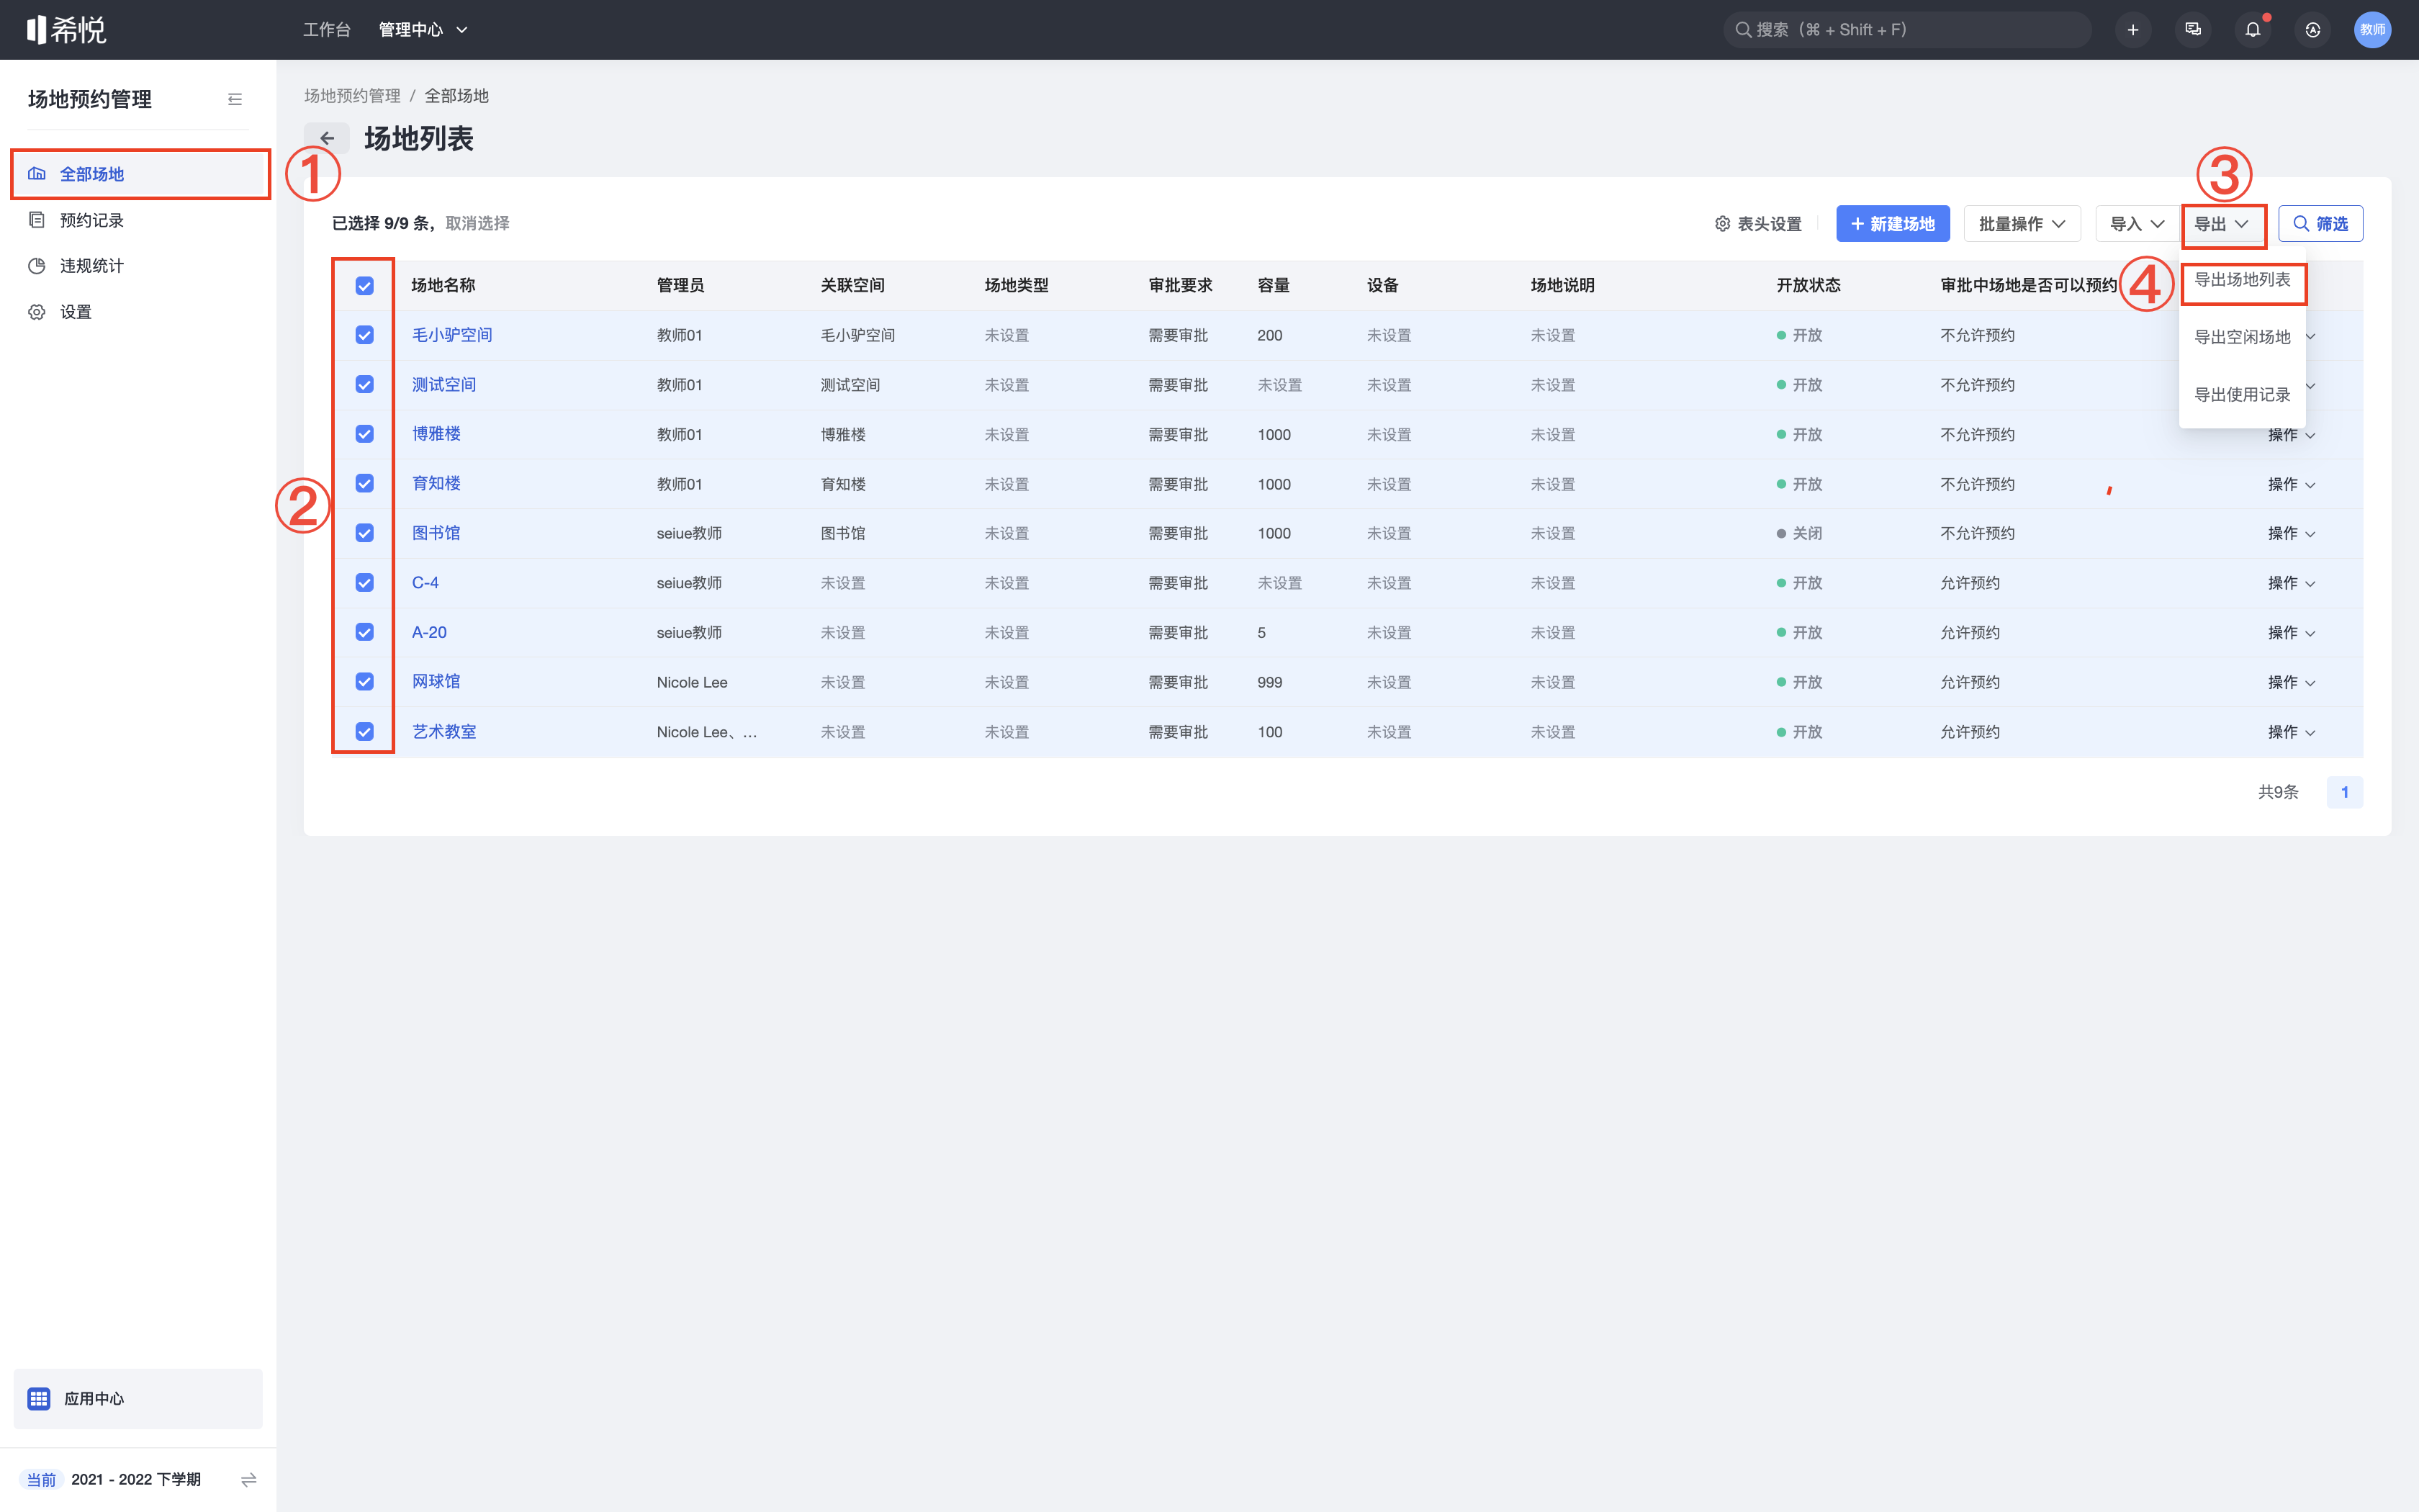
Task: Click the magnifier icon in the search box
Action: [1743, 30]
